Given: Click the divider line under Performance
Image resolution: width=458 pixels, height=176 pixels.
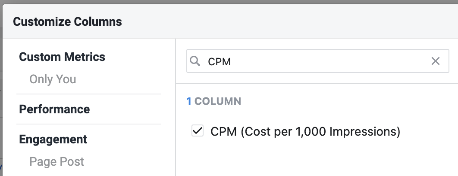Looking at the screenshot, I should (89, 124).
